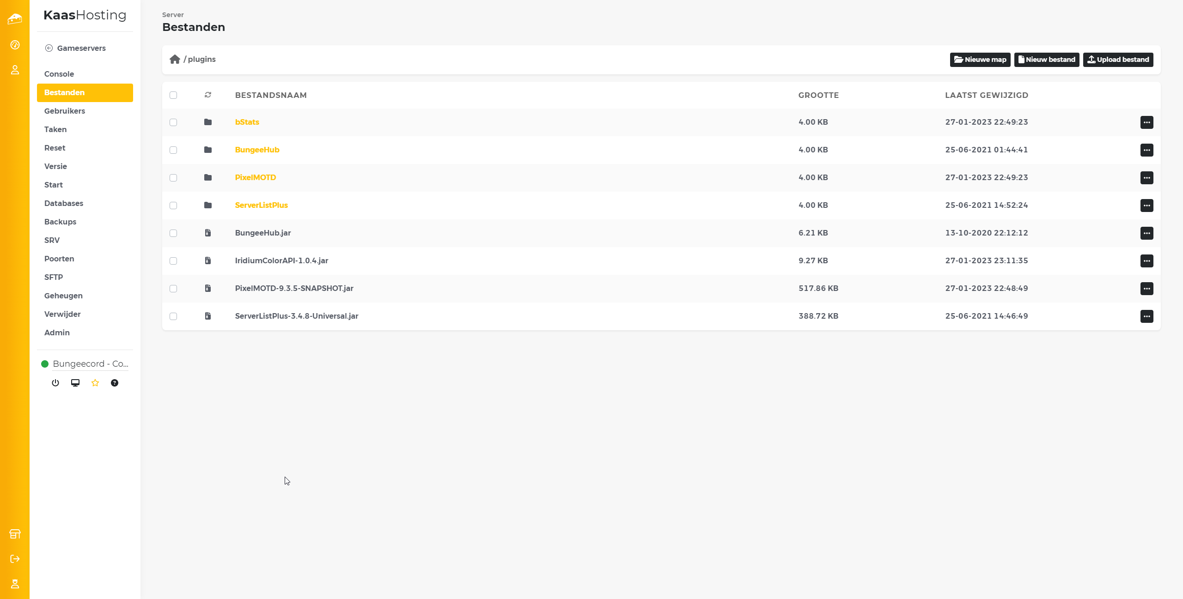Toggle the favorite star icon
Screen dimensions: 1183x599
click(x=95, y=383)
